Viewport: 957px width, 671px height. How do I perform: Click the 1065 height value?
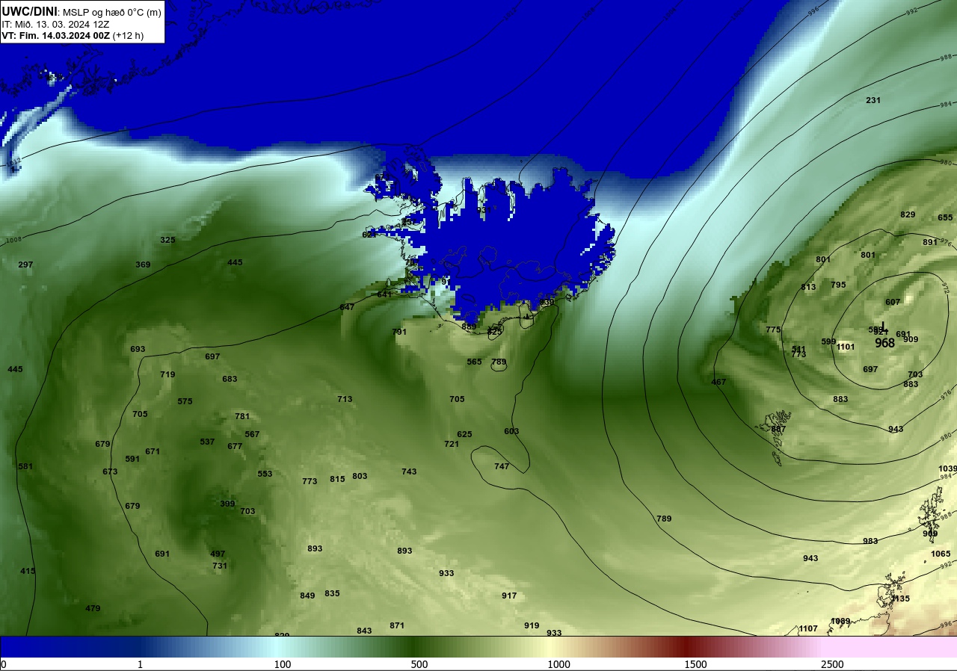pos(941,554)
